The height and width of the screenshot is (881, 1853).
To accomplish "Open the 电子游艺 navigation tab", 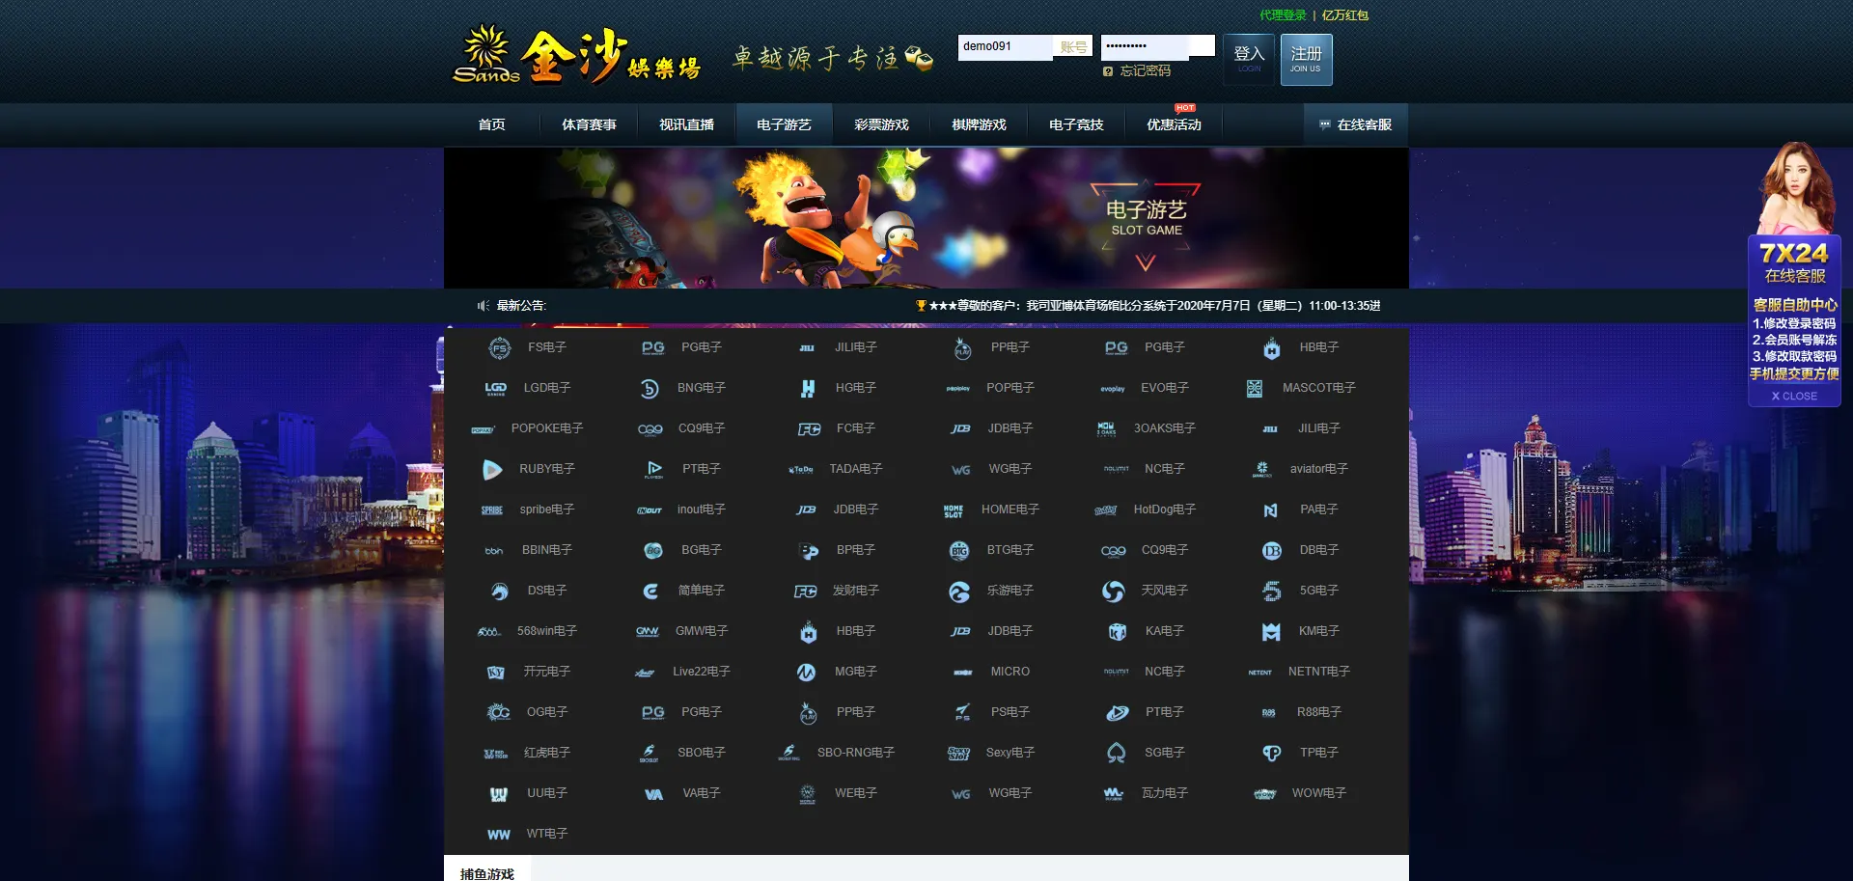I will pos(784,125).
